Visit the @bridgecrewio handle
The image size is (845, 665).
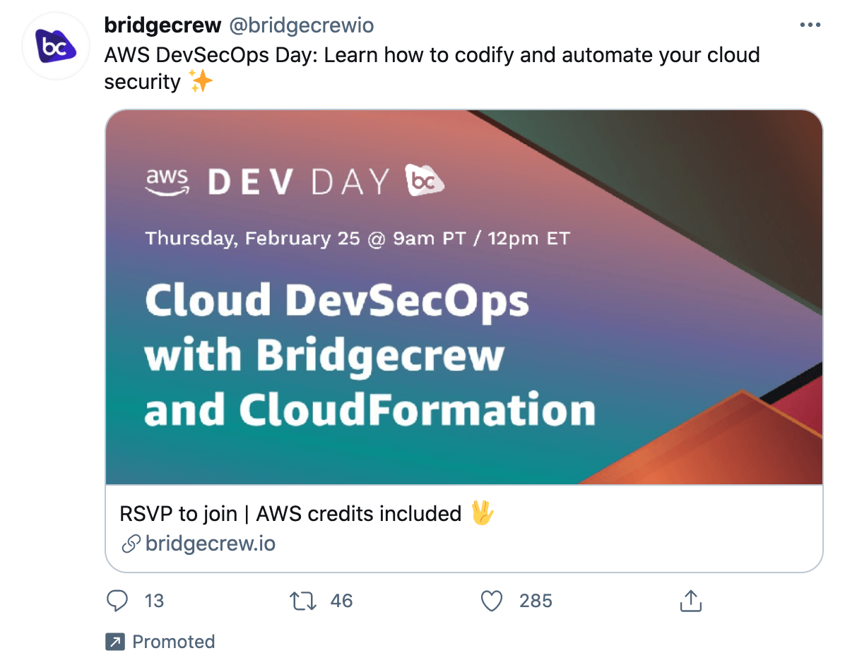(301, 25)
